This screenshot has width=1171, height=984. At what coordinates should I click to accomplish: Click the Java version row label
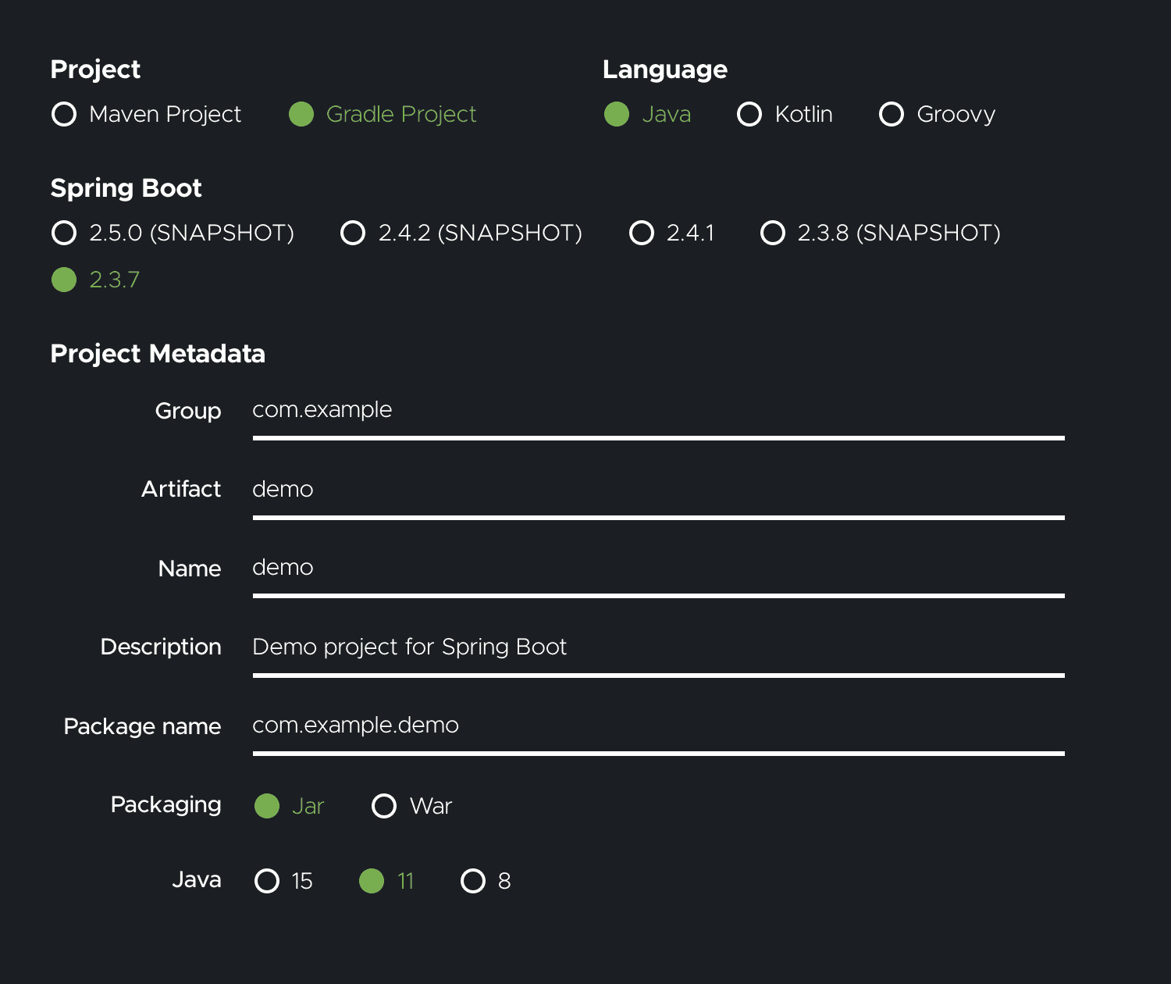tap(197, 880)
